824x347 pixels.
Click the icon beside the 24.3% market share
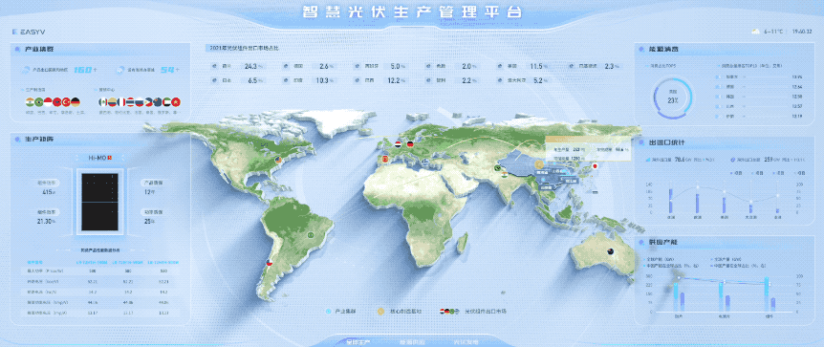click(214, 66)
